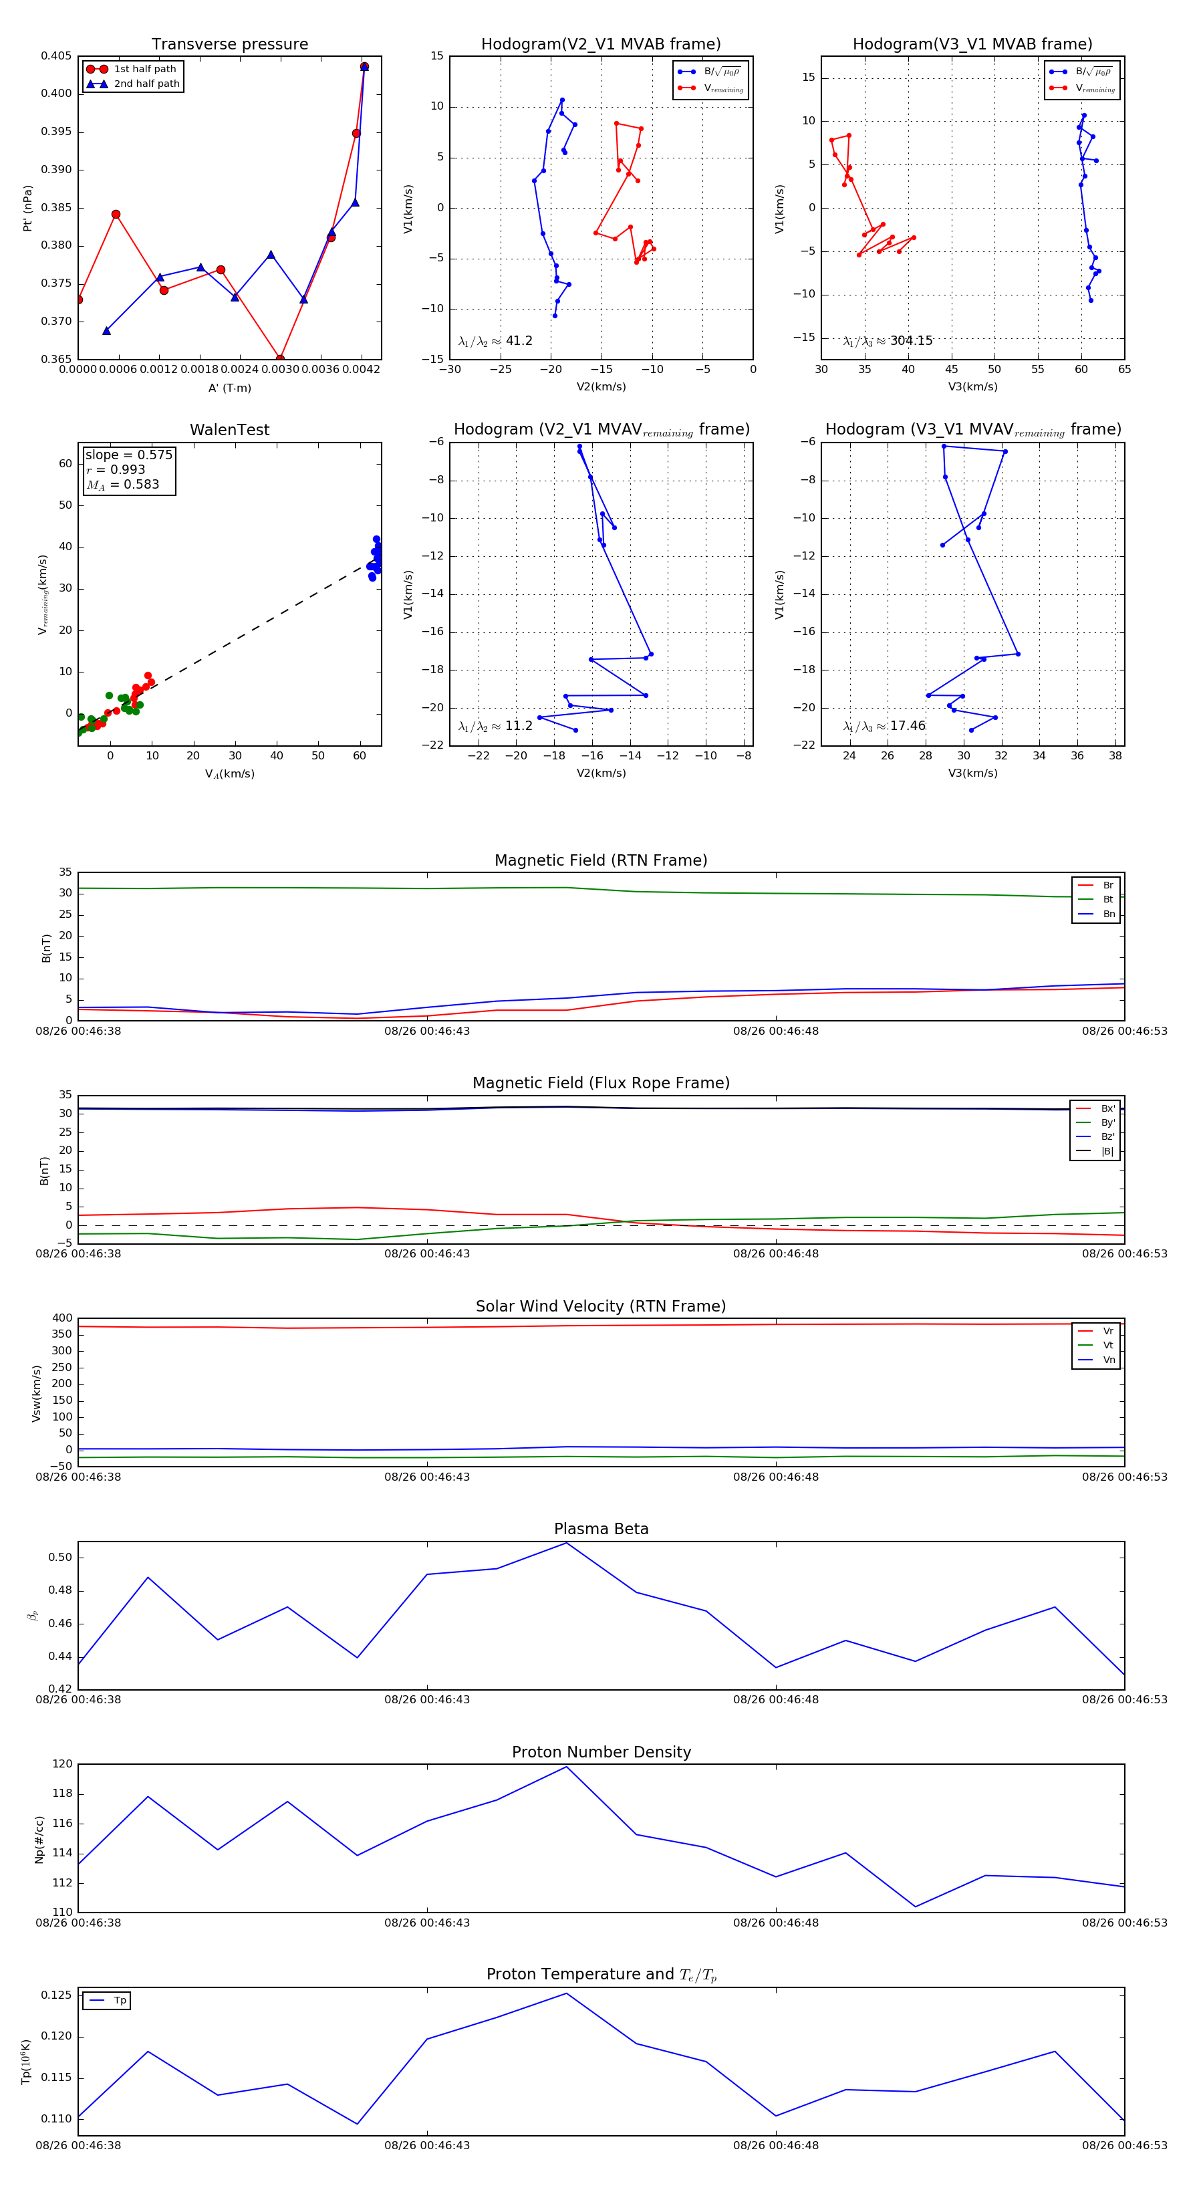Select the '1st half path' legend entry
Viewport: 1203px width, 2206px height.
pyautogui.click(x=132, y=70)
